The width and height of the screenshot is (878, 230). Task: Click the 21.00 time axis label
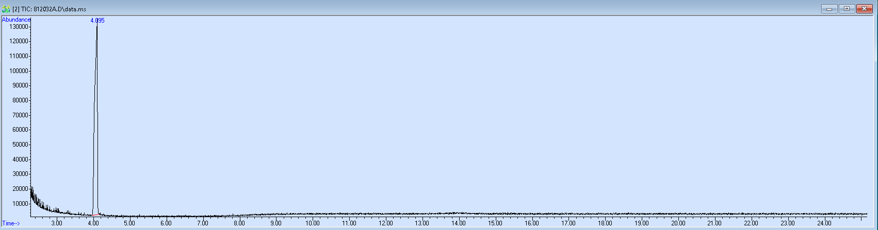tap(715, 223)
